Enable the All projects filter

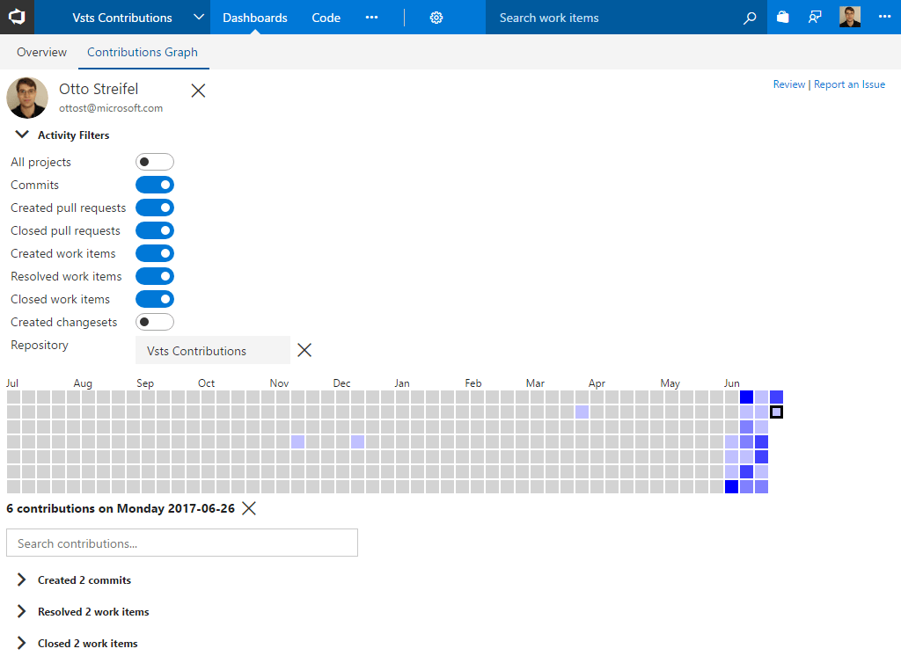pyautogui.click(x=155, y=162)
